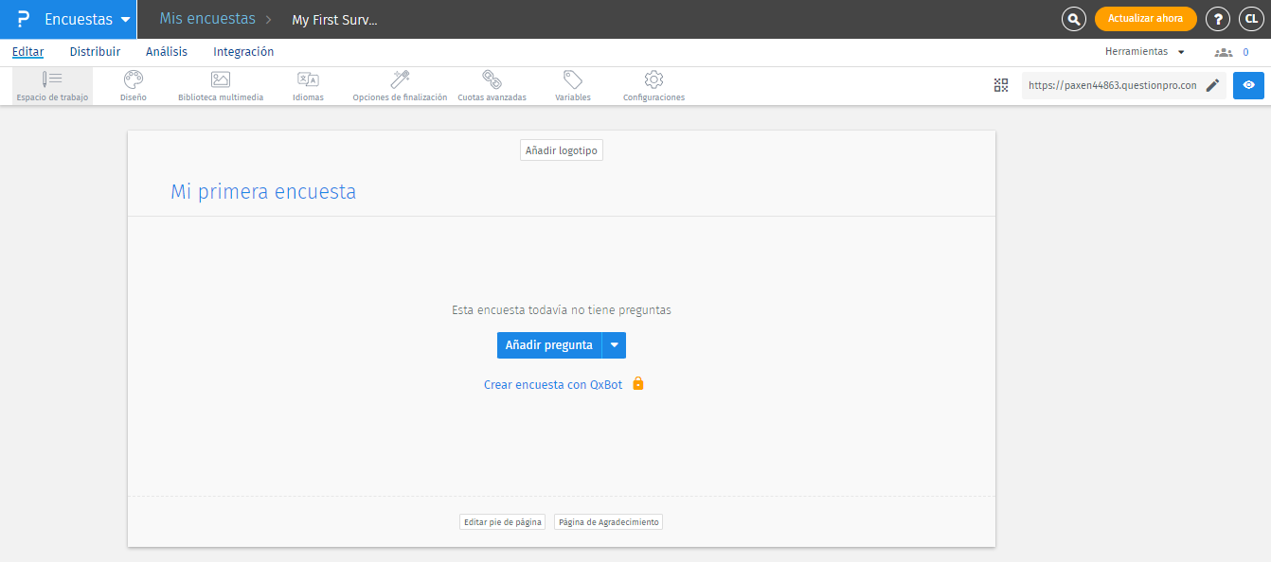The width and height of the screenshot is (1271, 562).
Task: Open Opciones de finalización
Action: pos(399,85)
